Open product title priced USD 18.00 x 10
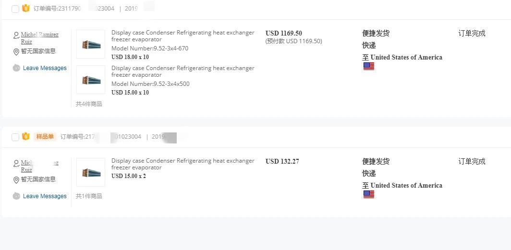511x250 pixels. pos(182,36)
